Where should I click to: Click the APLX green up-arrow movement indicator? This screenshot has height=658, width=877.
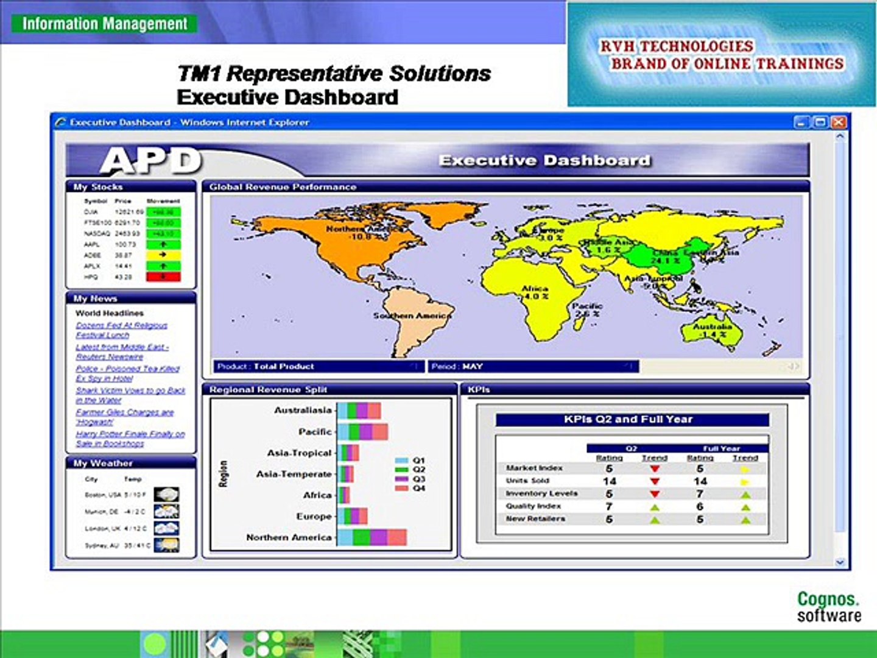point(163,266)
